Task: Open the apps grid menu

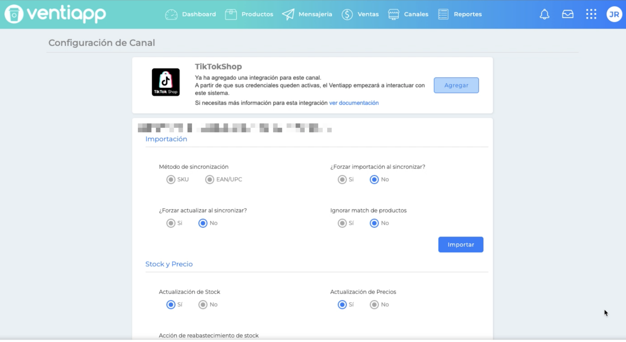Action: click(591, 14)
